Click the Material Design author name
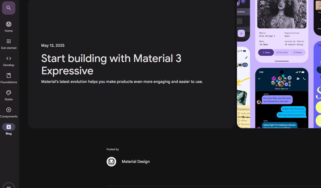321x188 pixels. pos(136,162)
